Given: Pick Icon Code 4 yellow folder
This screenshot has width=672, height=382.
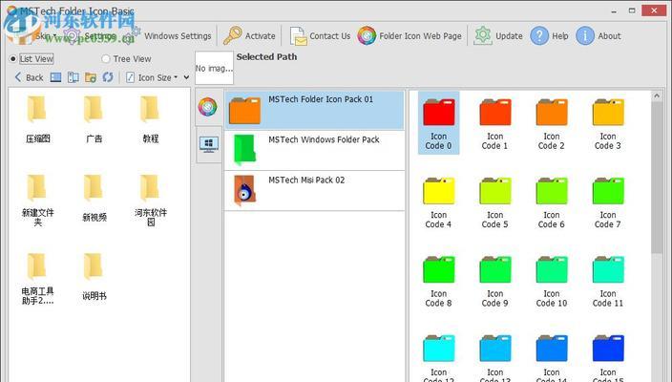Looking at the screenshot, I should point(438,202).
